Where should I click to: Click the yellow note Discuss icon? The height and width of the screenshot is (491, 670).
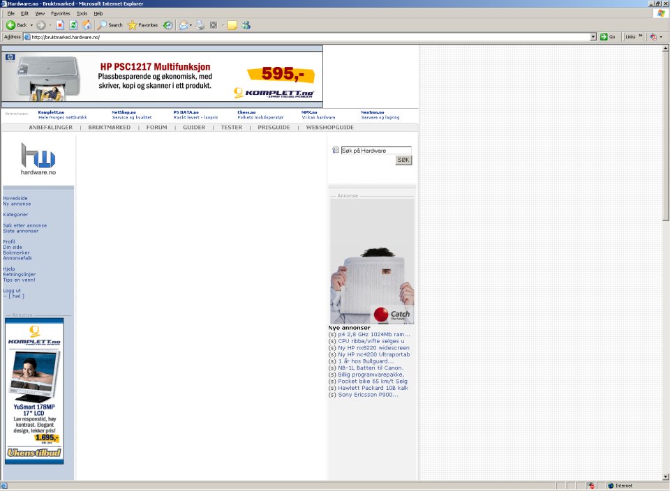pyautogui.click(x=232, y=25)
